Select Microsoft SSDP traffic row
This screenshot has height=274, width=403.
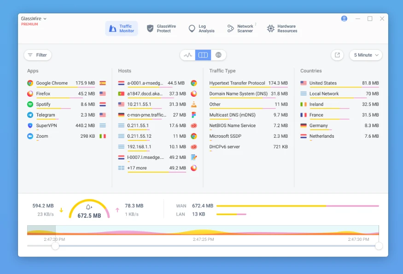pyautogui.click(x=248, y=136)
